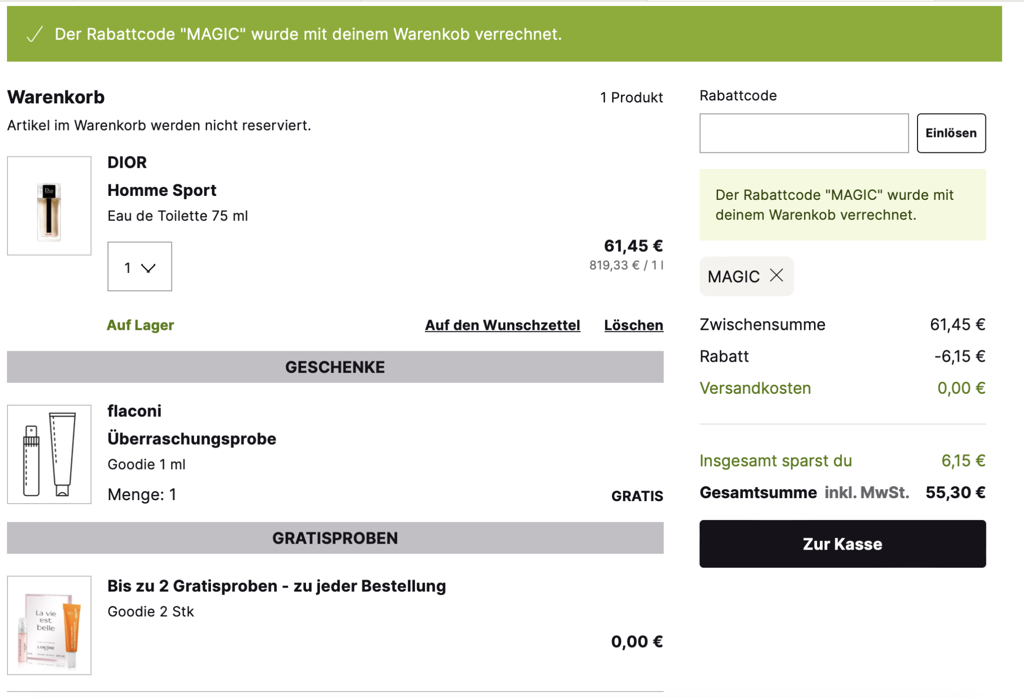Remove the MAGIC discount code tag
Screen dimensions: 1024x698
coord(776,275)
